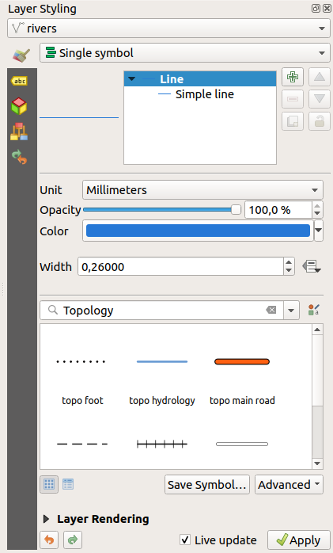
Task: Open the Advanced dropdown menu
Action: 289,485
